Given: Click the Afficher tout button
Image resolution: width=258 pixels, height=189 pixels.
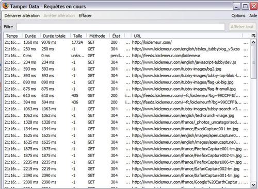Looking at the screenshot, I should (x=242, y=27).
